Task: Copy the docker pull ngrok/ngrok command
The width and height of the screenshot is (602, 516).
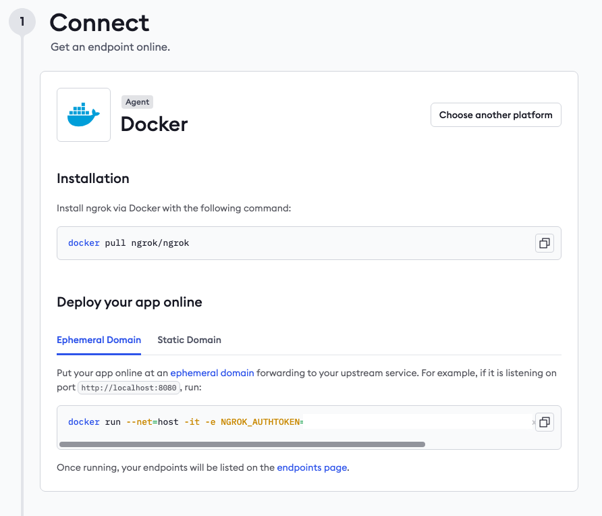Action: click(x=545, y=243)
